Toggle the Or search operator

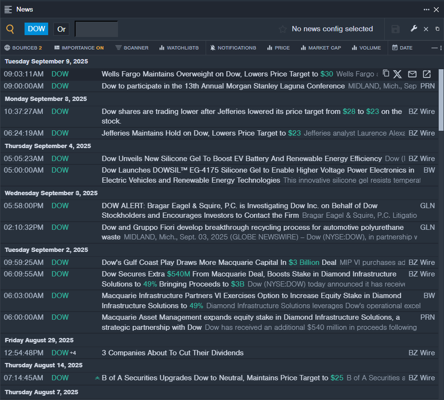[x=62, y=29]
